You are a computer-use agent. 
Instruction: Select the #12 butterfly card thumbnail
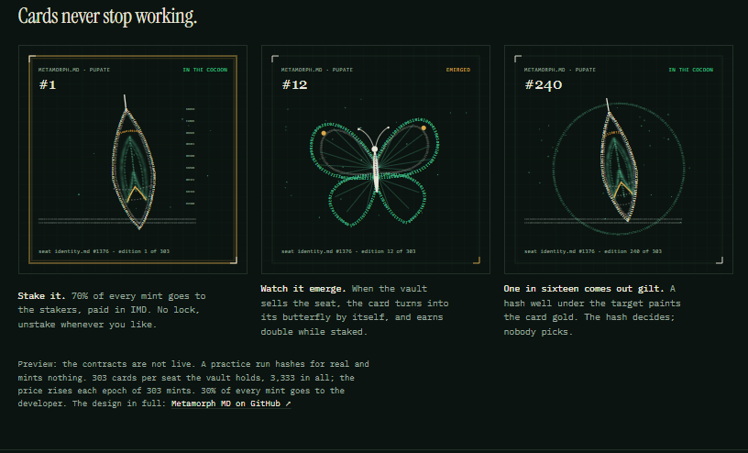376,160
